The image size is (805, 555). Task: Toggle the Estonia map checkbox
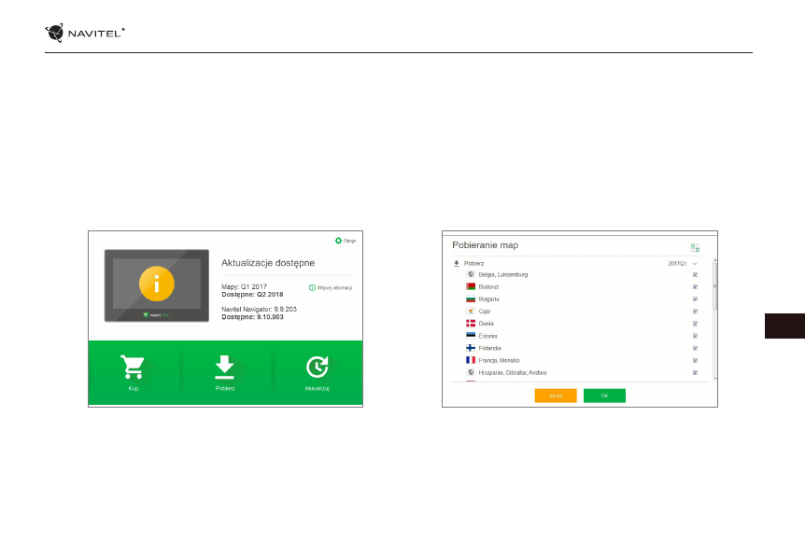point(695,336)
